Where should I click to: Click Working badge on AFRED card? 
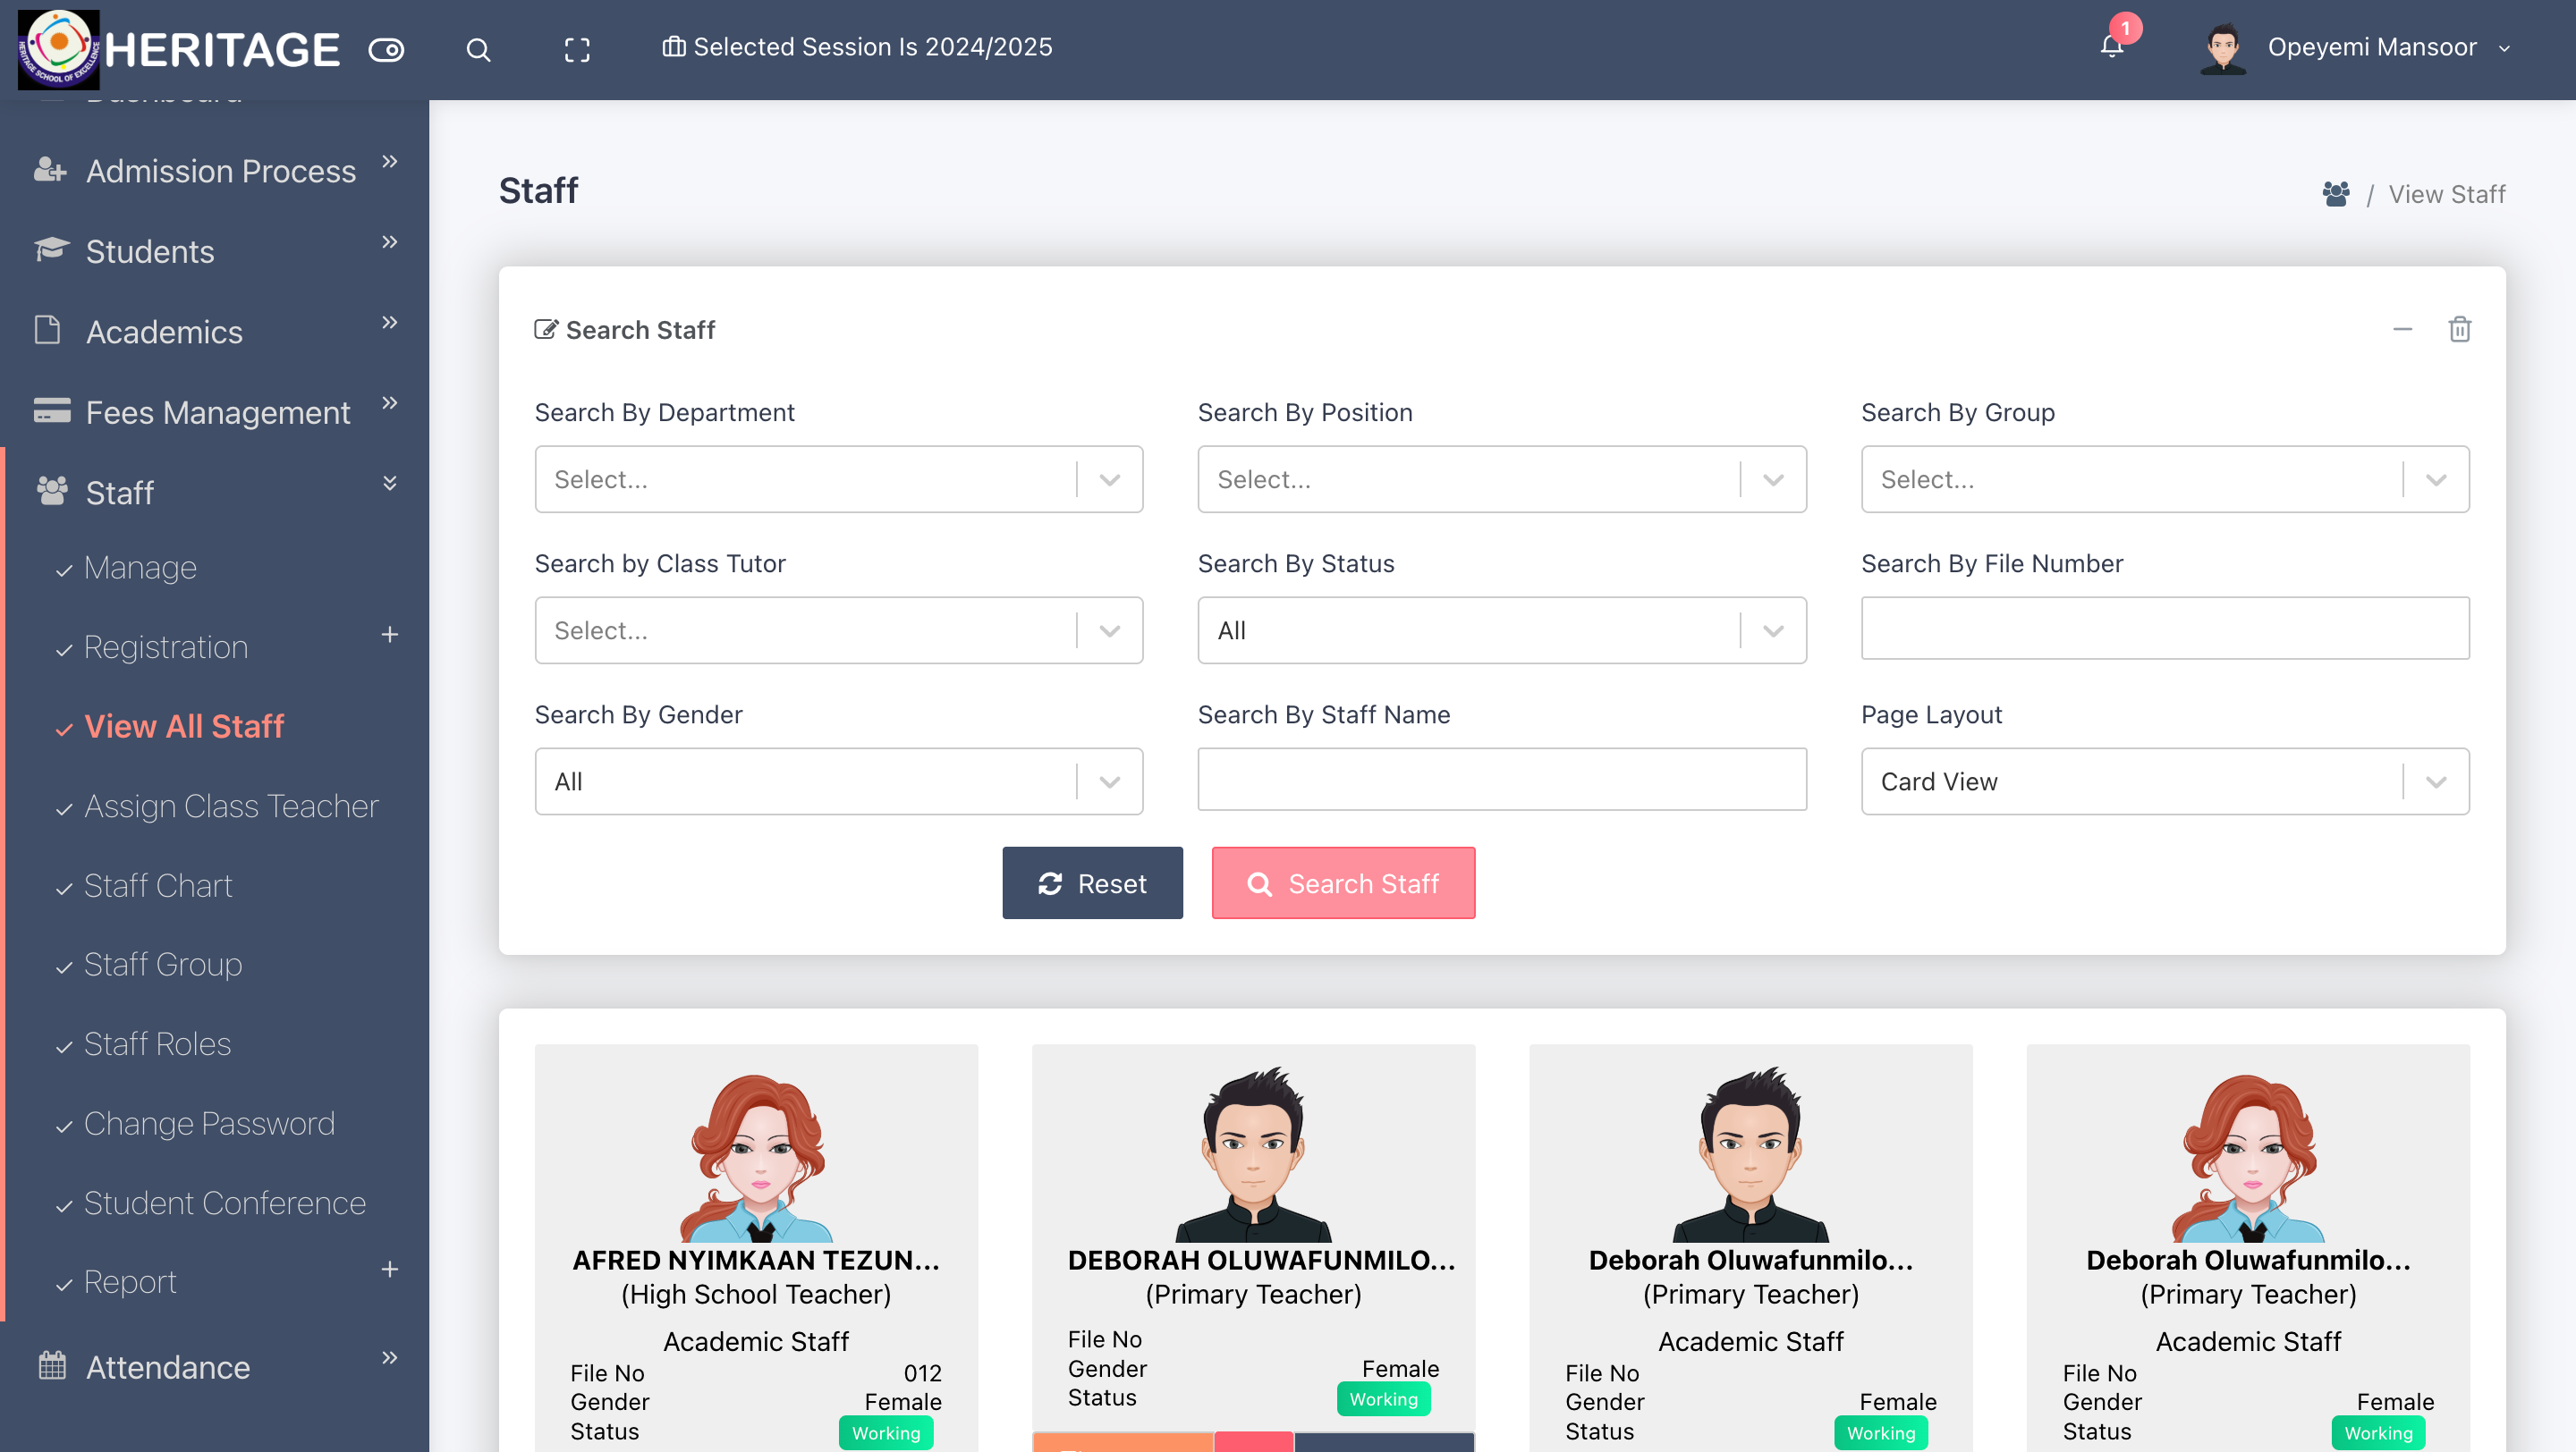click(x=886, y=1433)
